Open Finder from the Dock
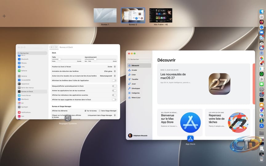266x166 pixels. (261, 12)
